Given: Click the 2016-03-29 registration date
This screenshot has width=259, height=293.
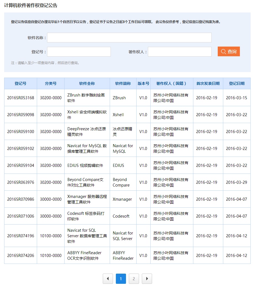Looking at the screenshot, I should 237,182.
